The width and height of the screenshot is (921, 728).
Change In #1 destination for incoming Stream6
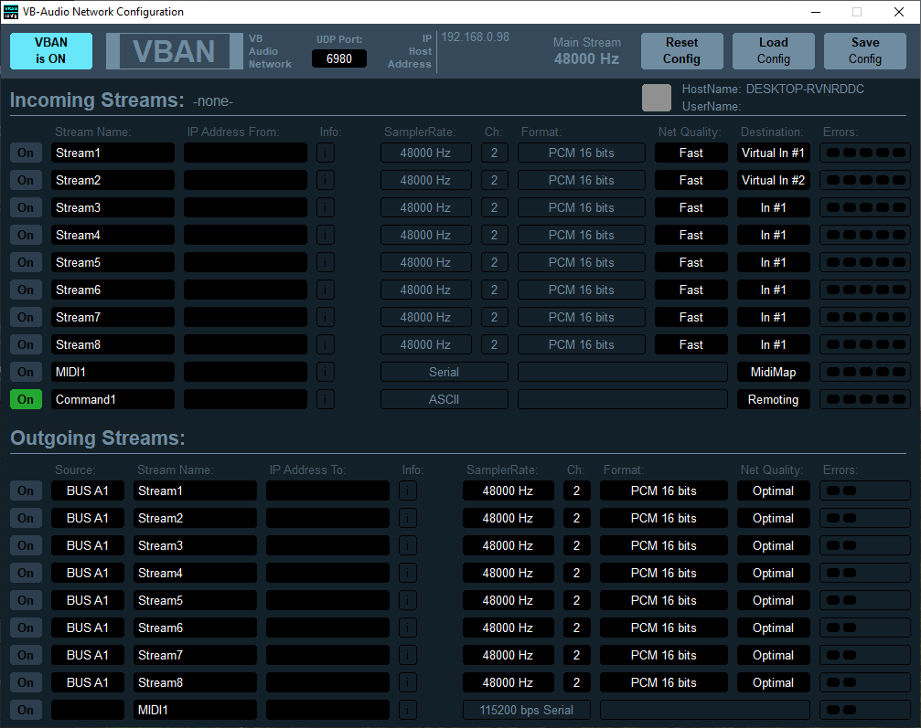pos(773,290)
